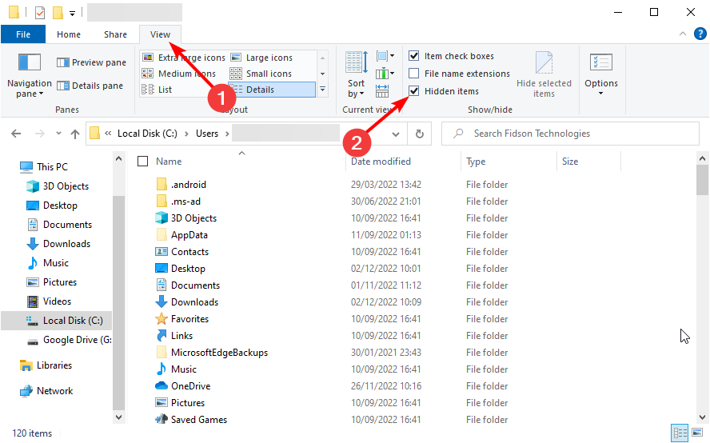Click Local Disk (C:) in address path

click(x=147, y=134)
